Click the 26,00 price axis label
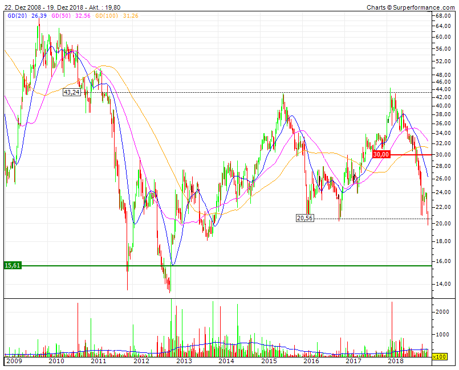The width and height of the screenshot is (459, 370). [443, 179]
